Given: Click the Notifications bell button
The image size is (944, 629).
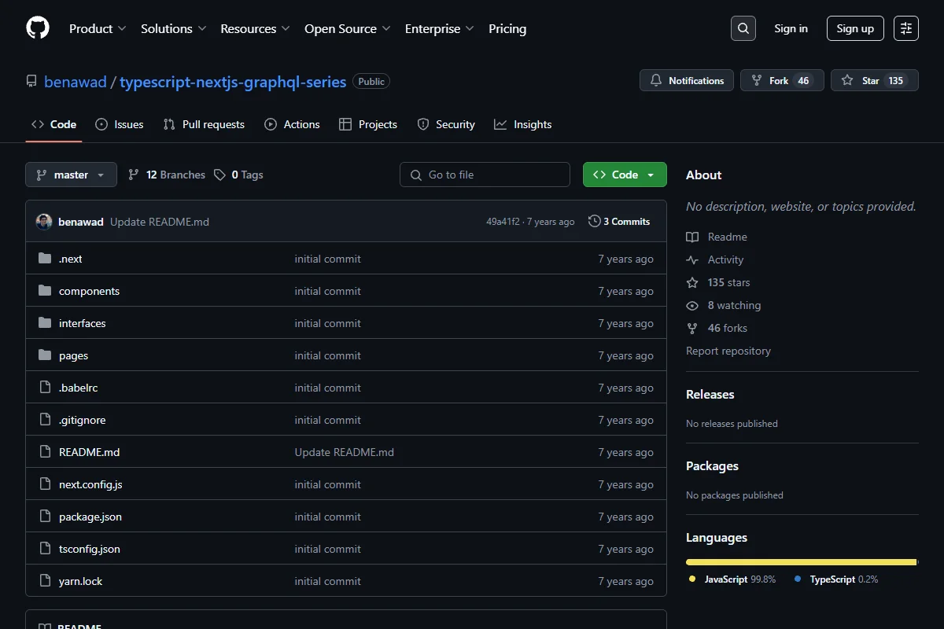Looking at the screenshot, I should [x=687, y=80].
